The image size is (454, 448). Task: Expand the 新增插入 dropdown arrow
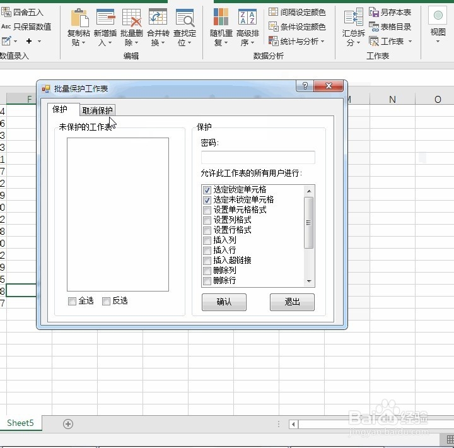tap(110, 43)
